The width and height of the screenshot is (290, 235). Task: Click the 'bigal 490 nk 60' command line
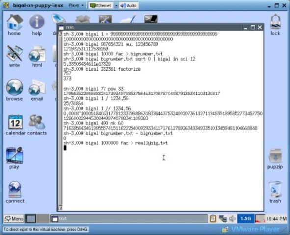93,123
